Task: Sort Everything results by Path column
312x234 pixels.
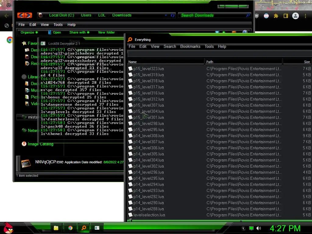Action: coord(243,62)
